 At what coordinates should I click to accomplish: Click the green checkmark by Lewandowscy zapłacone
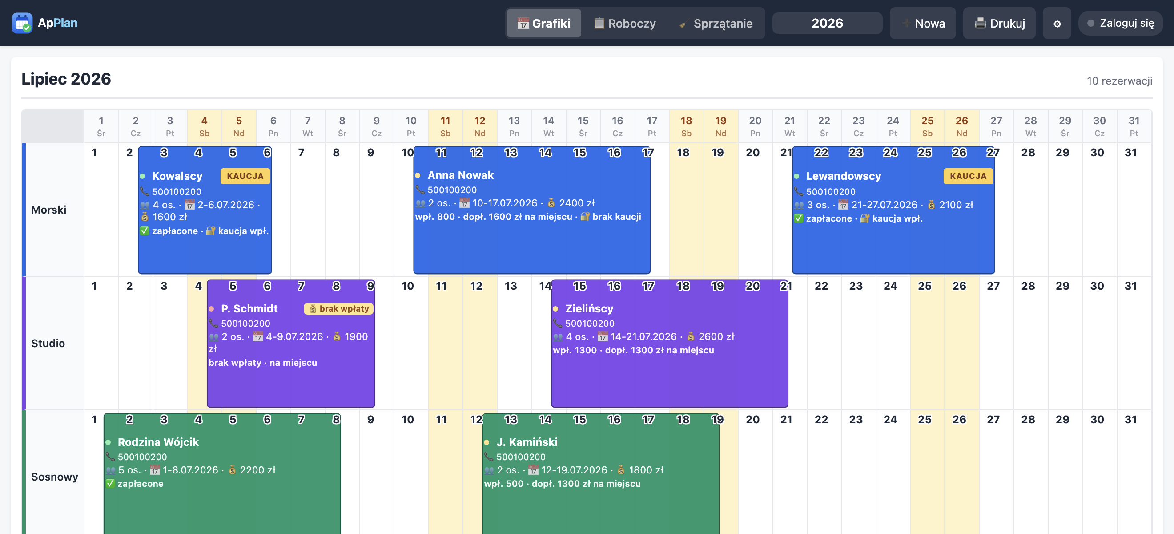(x=799, y=218)
